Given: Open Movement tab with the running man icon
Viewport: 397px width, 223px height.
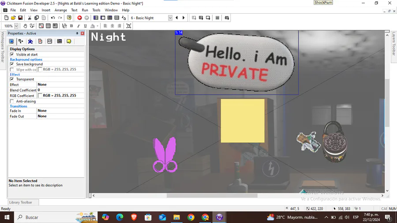Looking at the screenshot, I should pos(30,41).
